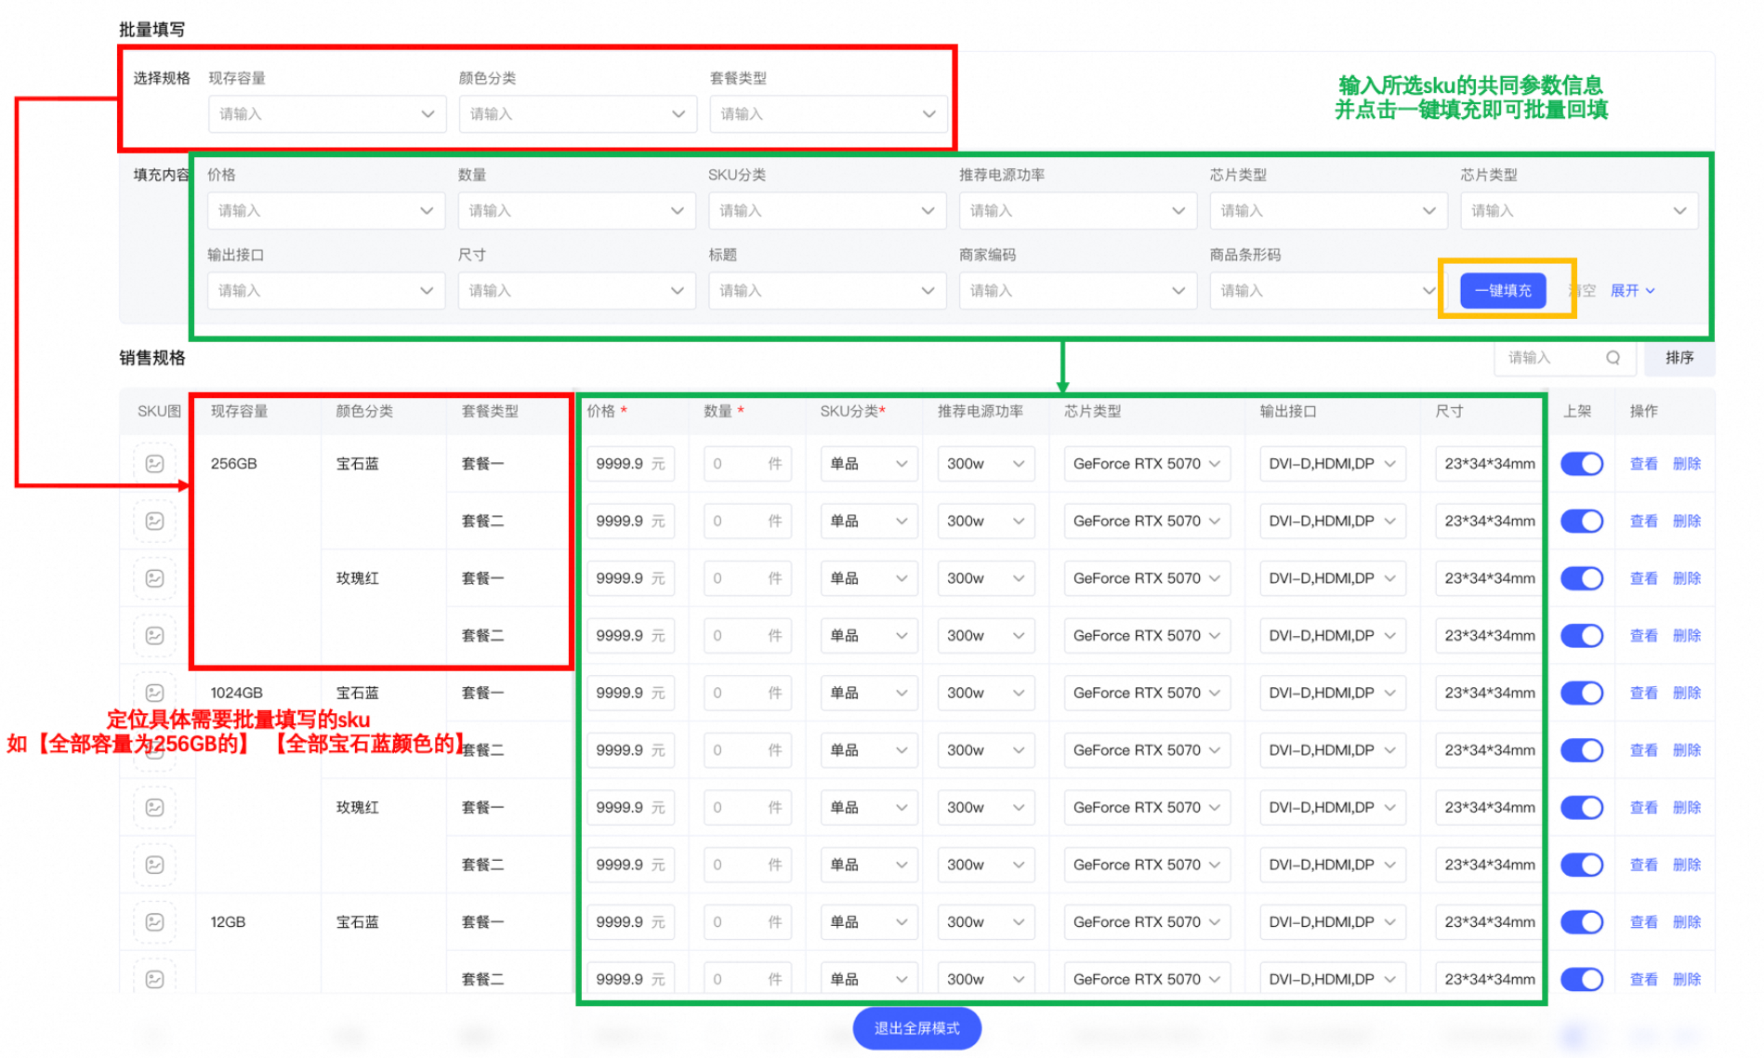Click the 推荐电源功率 column header in table

(x=981, y=411)
